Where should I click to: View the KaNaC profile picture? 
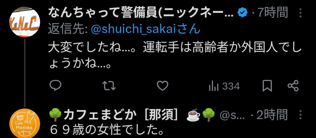(x=25, y=22)
